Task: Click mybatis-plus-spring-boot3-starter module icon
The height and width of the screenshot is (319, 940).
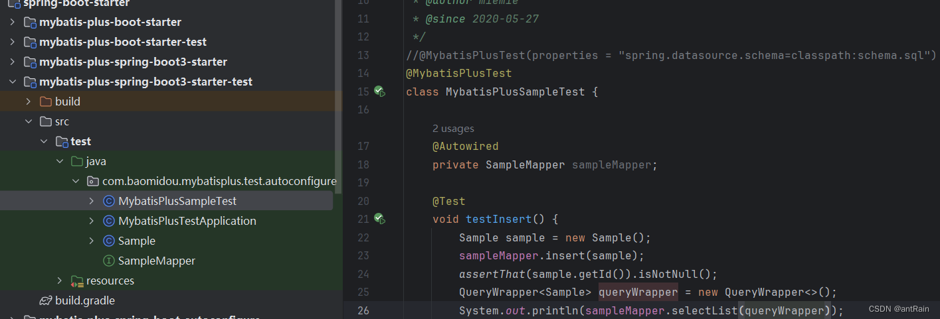Action: [30, 62]
